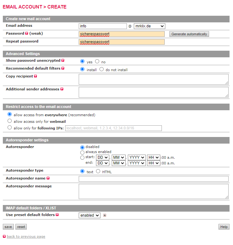This screenshot has width=233, height=245.
Task: Open the start YYYY year dropdown
Action: (x=137, y=157)
